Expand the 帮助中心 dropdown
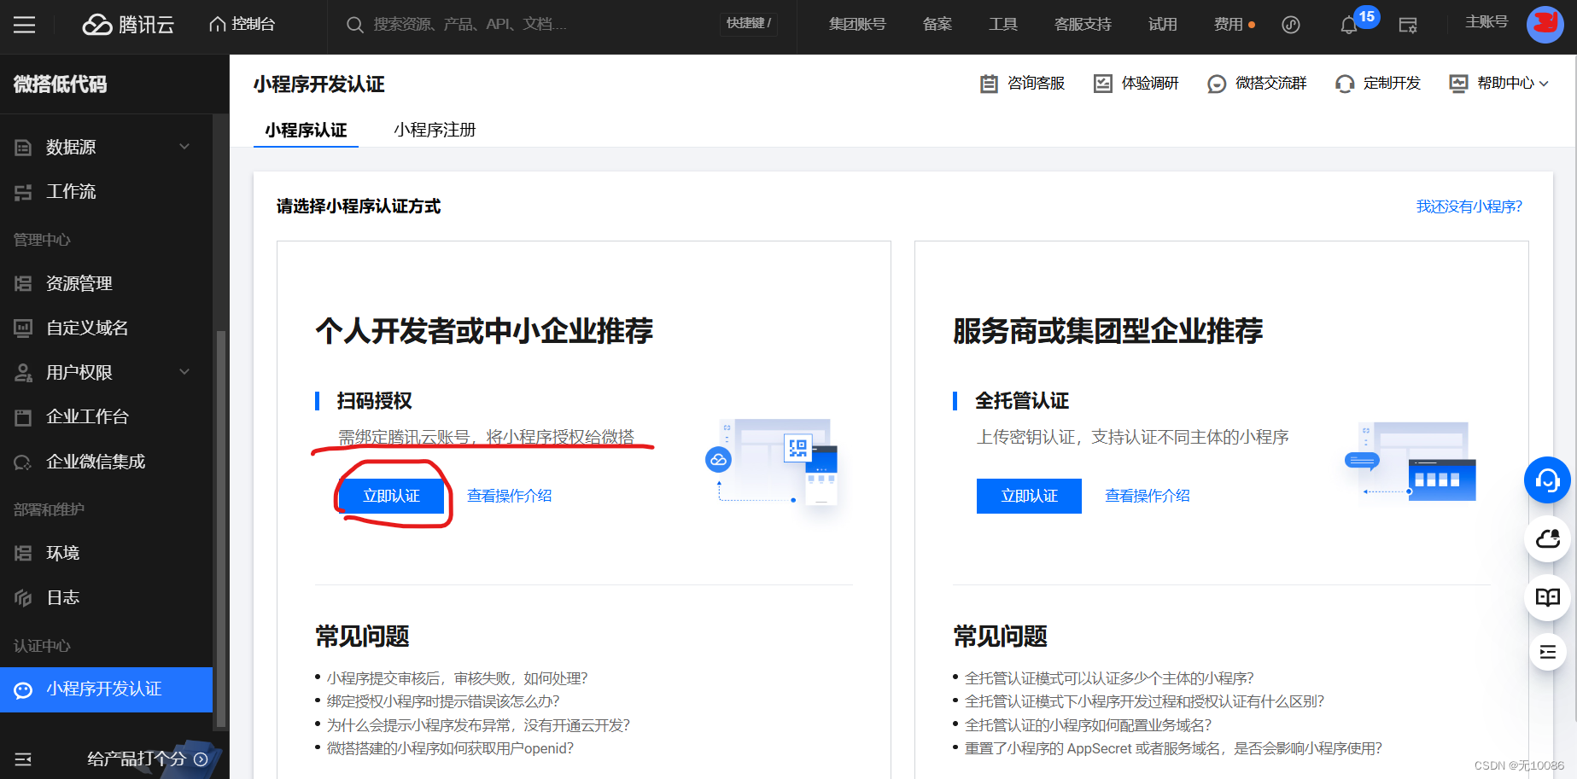Image resolution: width=1577 pixels, height=779 pixels. pos(1499,83)
